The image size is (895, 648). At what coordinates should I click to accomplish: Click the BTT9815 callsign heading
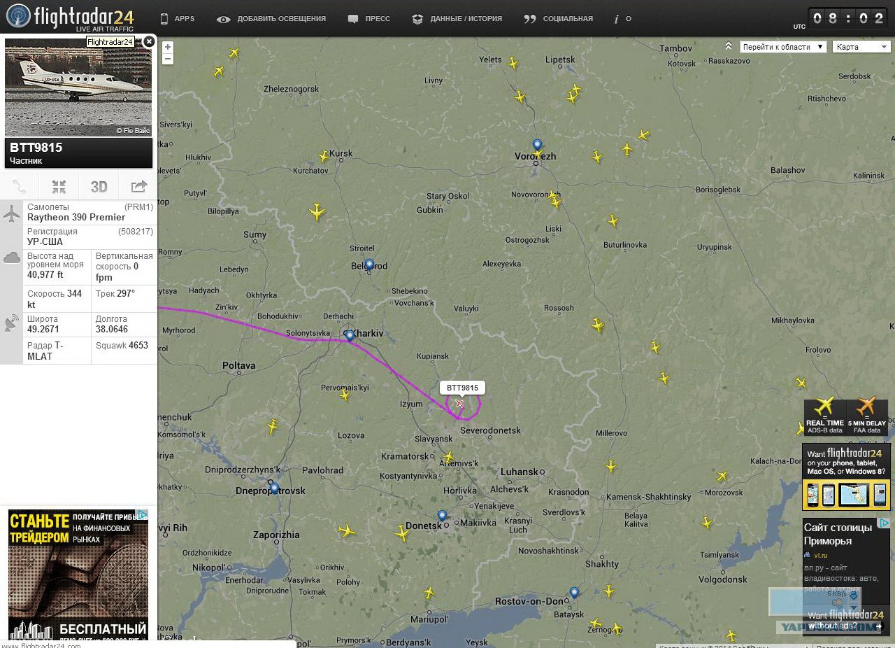tap(36, 148)
